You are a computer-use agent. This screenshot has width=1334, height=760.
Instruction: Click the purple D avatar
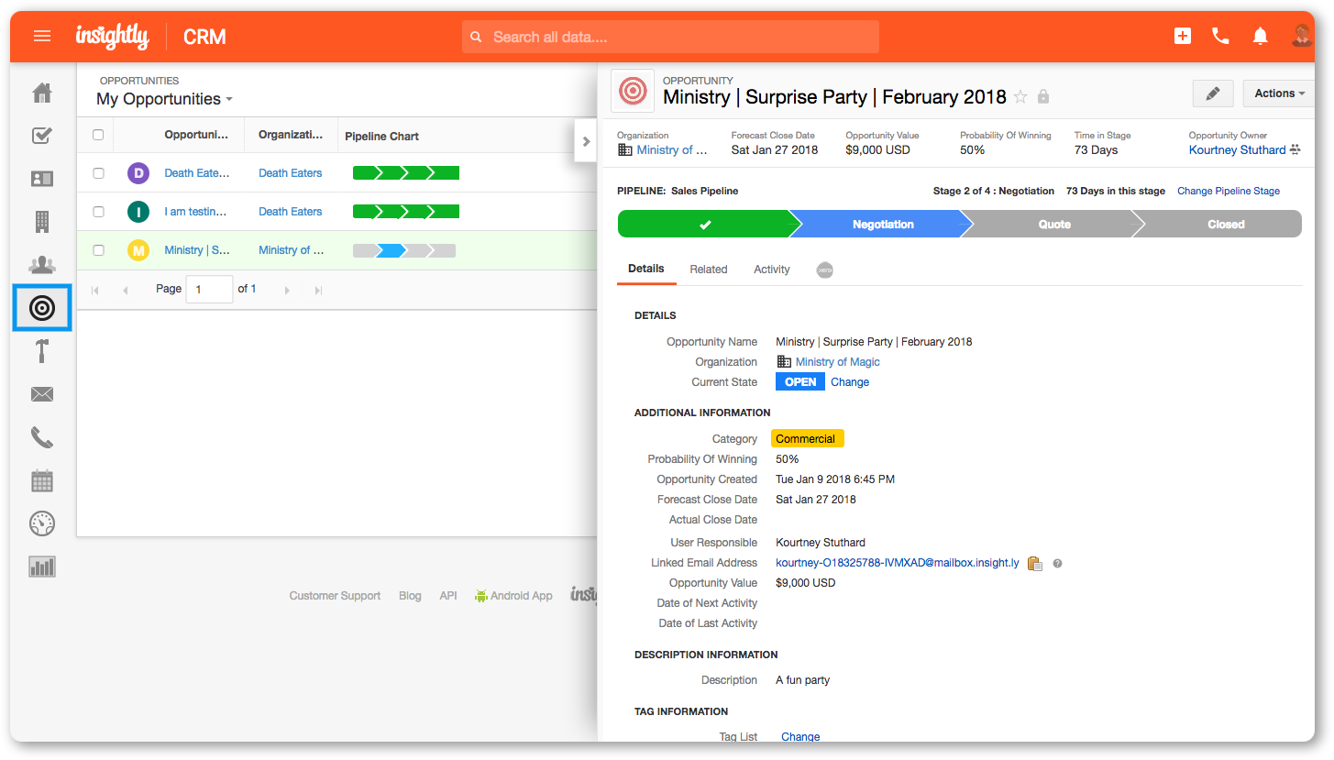click(x=138, y=173)
